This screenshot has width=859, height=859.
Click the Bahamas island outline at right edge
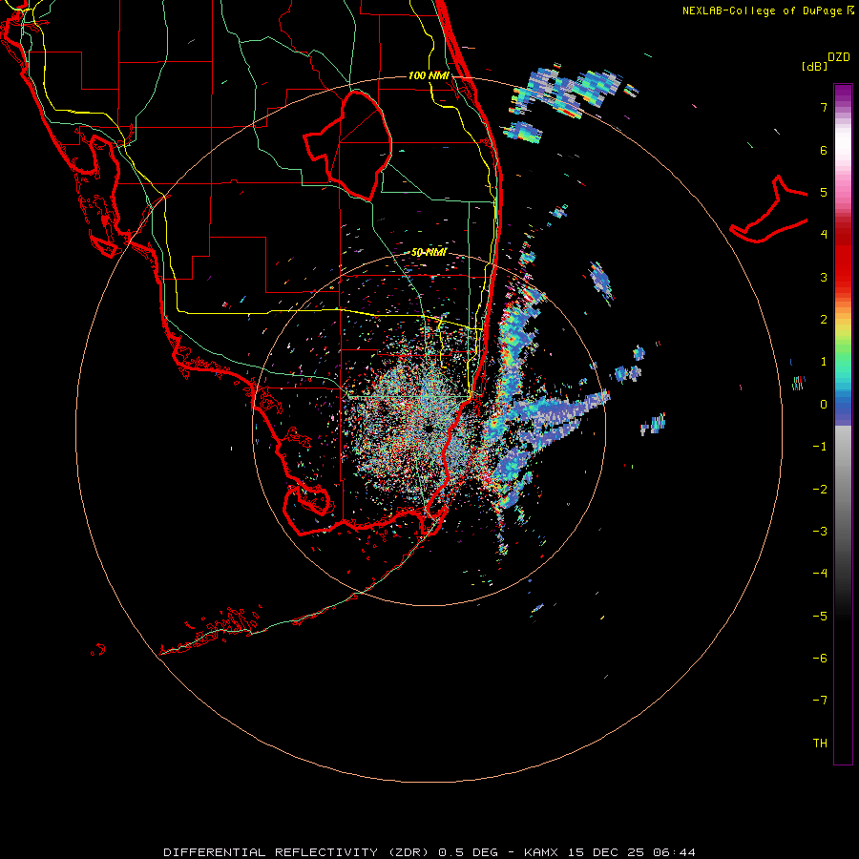click(769, 210)
